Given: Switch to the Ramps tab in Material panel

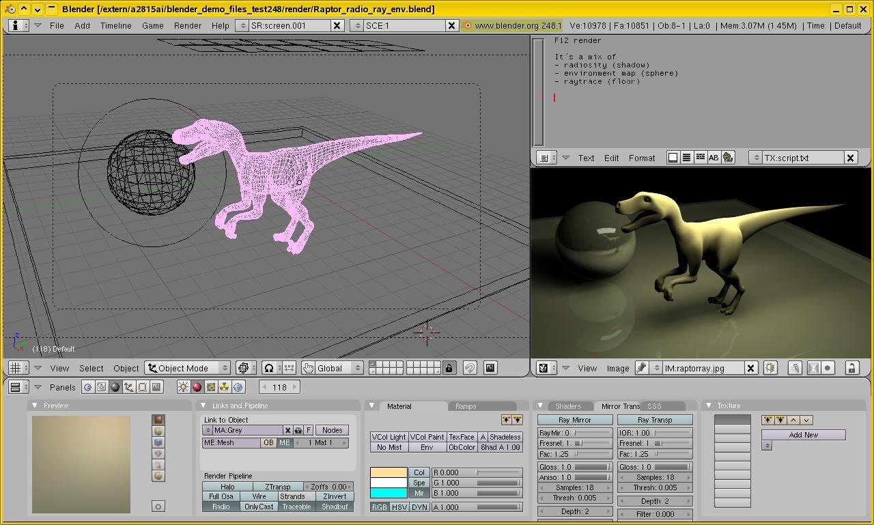Looking at the screenshot, I should click(x=465, y=406).
